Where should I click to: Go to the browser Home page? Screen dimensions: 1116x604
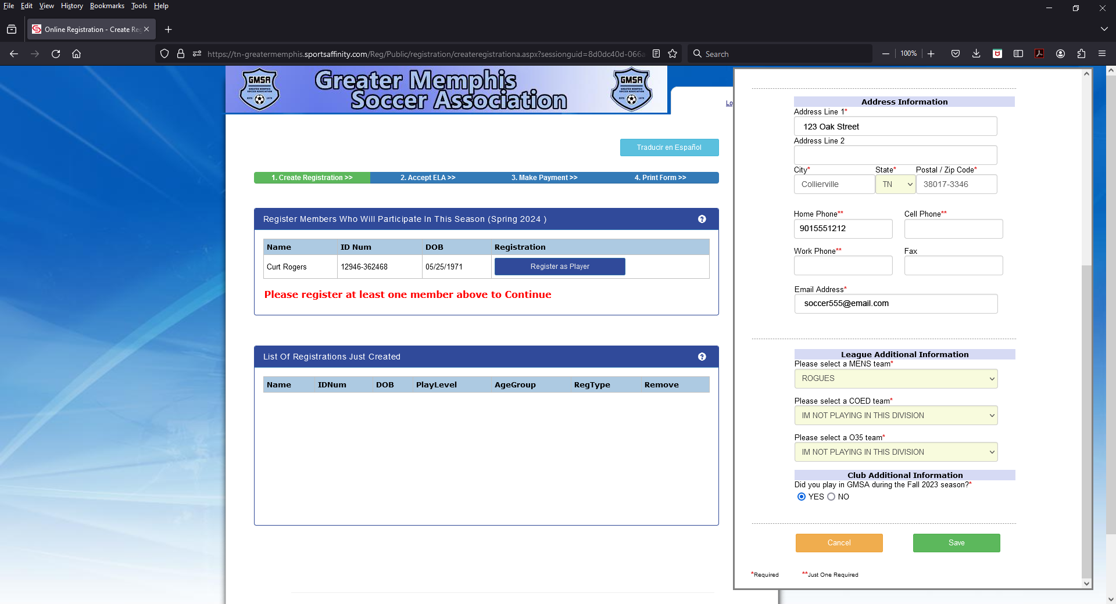pos(76,53)
